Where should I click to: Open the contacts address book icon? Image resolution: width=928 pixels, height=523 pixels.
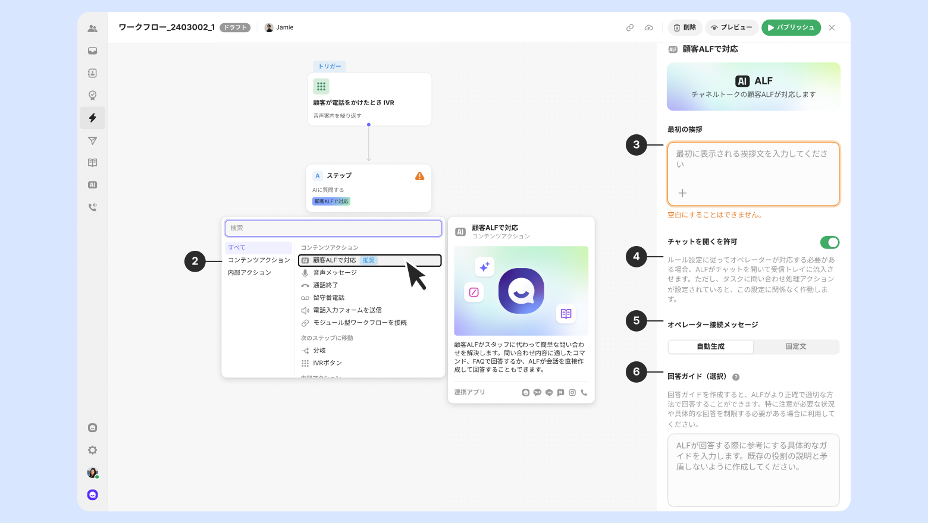click(92, 73)
